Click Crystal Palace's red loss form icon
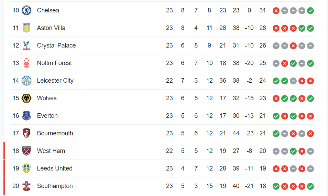The image size is (328, 196). pyautogui.click(x=293, y=46)
